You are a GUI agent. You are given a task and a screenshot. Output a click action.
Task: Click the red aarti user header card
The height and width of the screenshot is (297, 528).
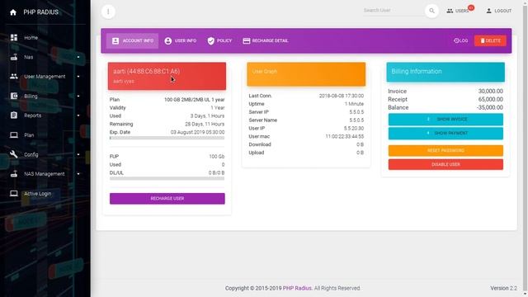[167, 76]
